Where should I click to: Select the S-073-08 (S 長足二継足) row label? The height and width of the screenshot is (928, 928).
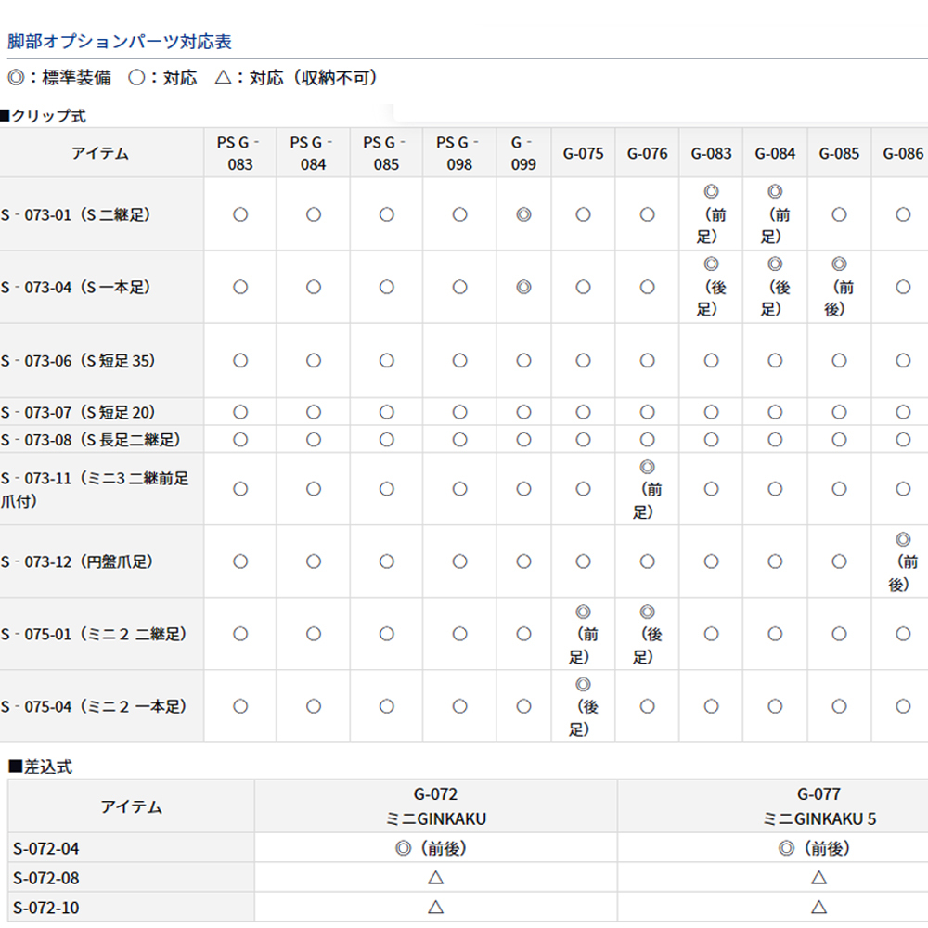(90, 439)
